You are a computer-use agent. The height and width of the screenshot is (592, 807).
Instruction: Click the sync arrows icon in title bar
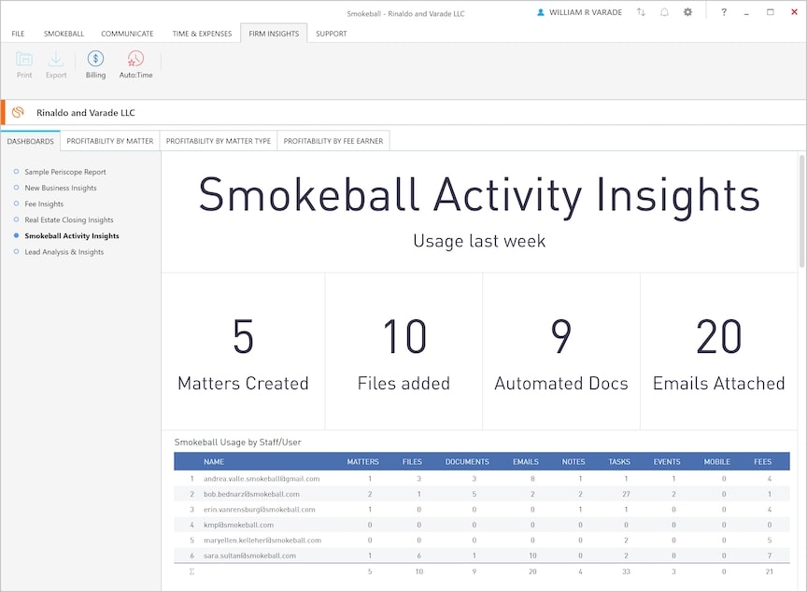(641, 12)
